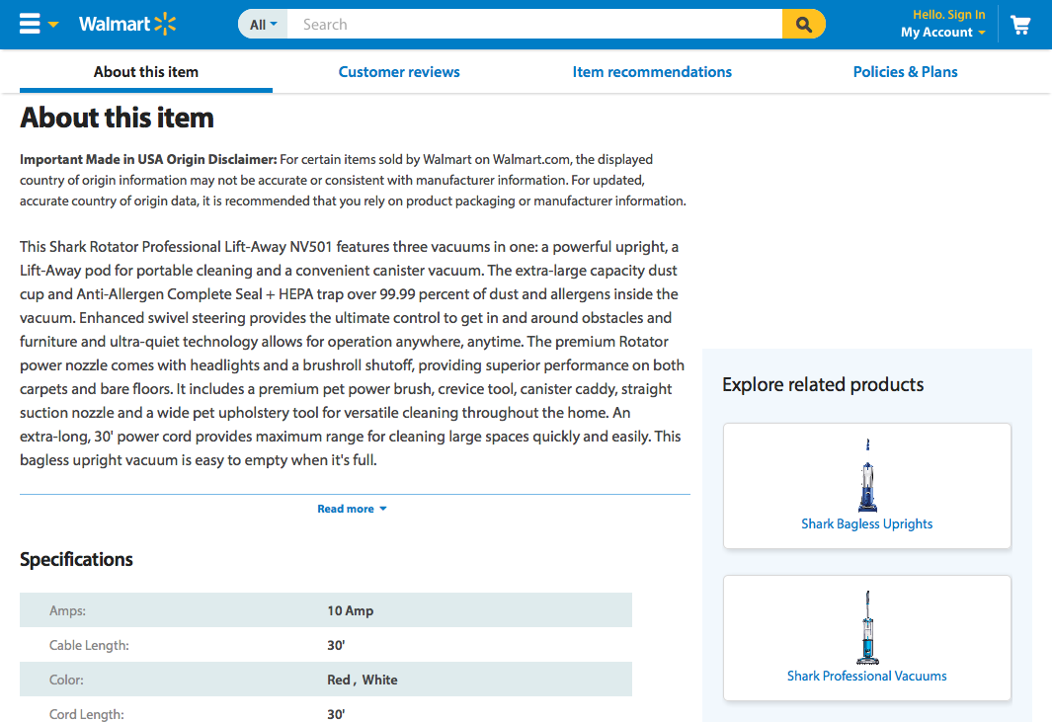Click into the Search input field
The image size is (1052, 722).
pos(534,24)
